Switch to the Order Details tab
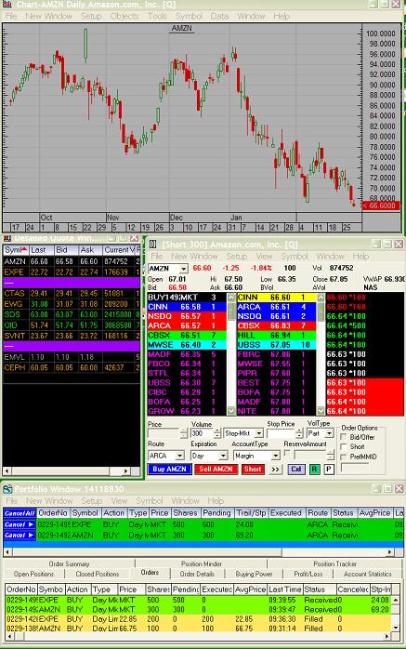Screen dimensions: 406x649 (197, 574)
